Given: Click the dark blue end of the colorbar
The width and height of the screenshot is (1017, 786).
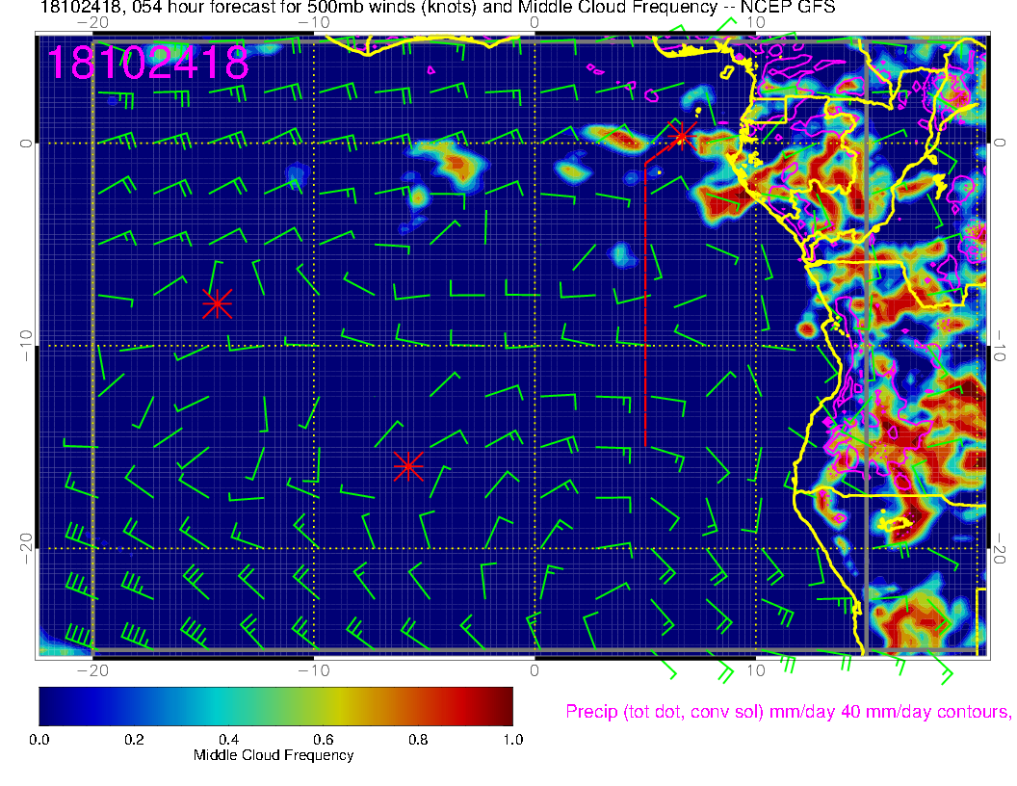Looking at the screenshot, I should [49, 706].
